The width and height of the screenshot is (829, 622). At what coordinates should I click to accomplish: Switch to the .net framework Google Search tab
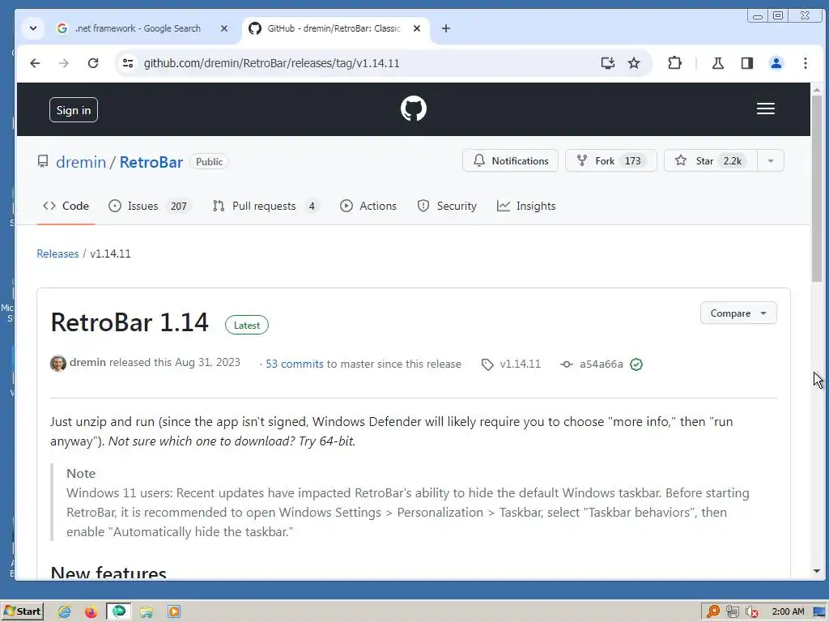click(138, 28)
